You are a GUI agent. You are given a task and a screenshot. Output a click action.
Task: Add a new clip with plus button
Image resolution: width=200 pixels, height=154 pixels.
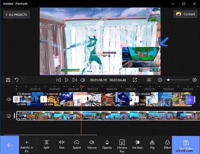click(190, 100)
